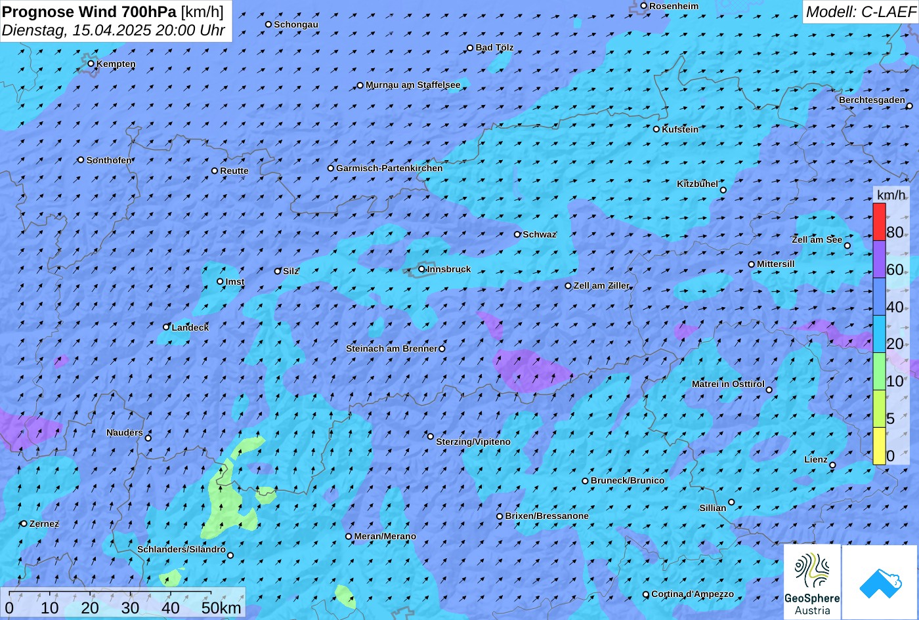The image size is (919, 620).
Task: Click the Schongau town marker
Action: [268, 24]
